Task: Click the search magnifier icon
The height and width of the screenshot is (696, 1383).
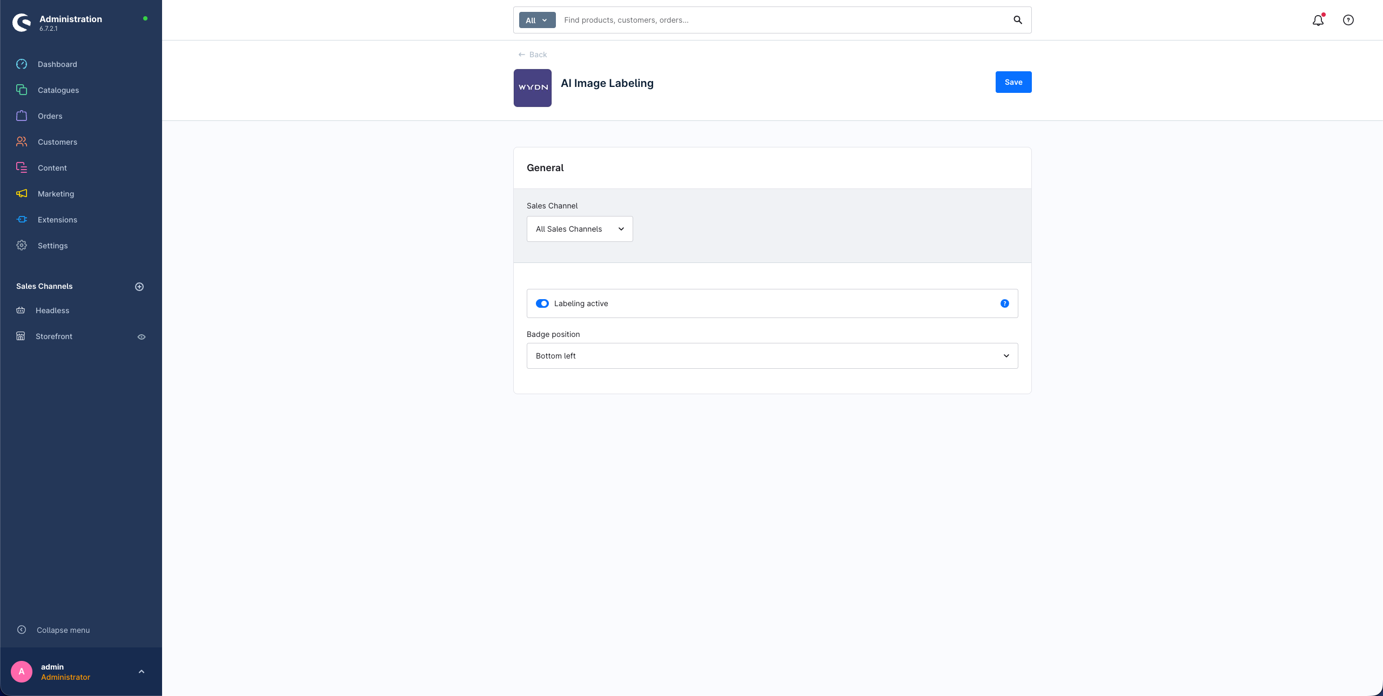Action: 1018,20
